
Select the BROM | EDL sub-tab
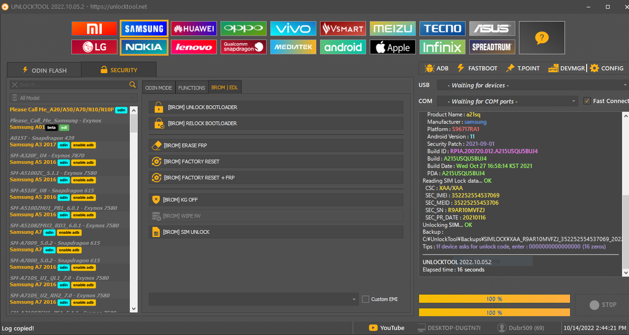coord(225,87)
